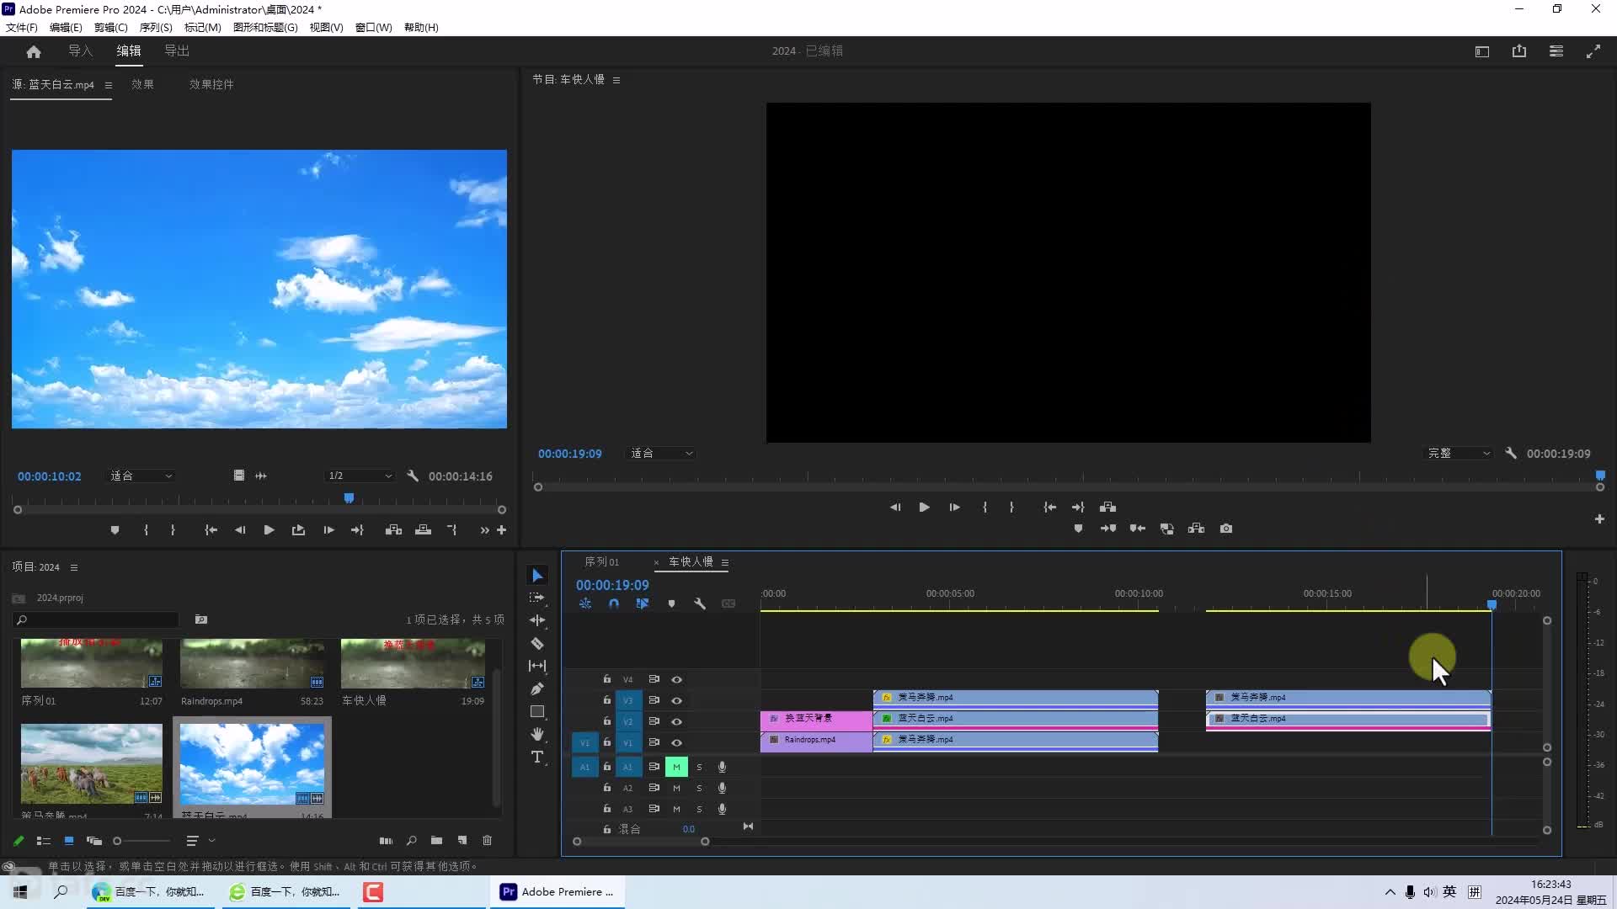Open the 窗口(W) menu
Viewport: 1617px width, 909px height.
373,27
